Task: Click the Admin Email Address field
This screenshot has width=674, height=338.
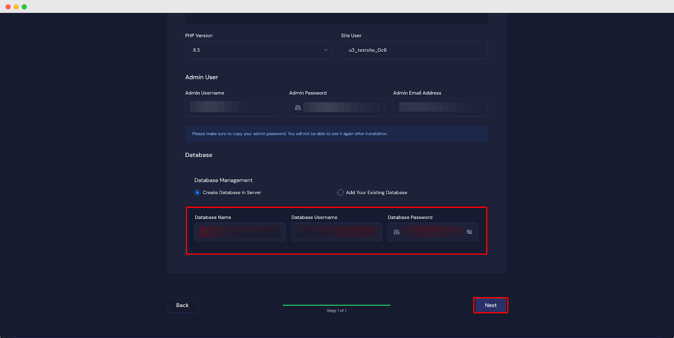Action: 440,107
